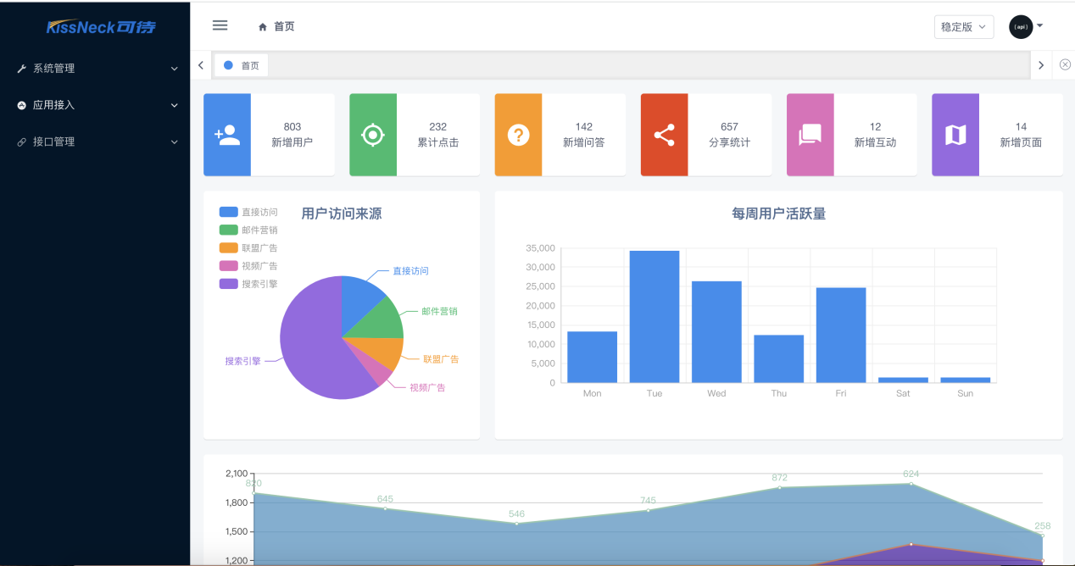Click the orange question mark icon tile
Screen dimensions: 1075x566
[518, 135]
